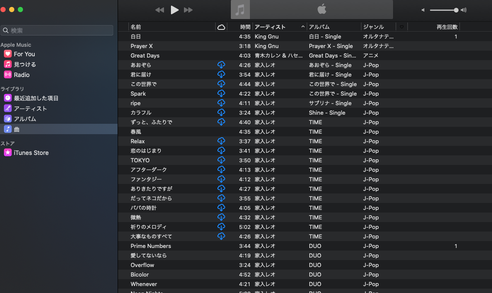The height and width of the screenshot is (293, 492).
Task: Open アーティスト in the library sidebar
Action: coord(59,109)
